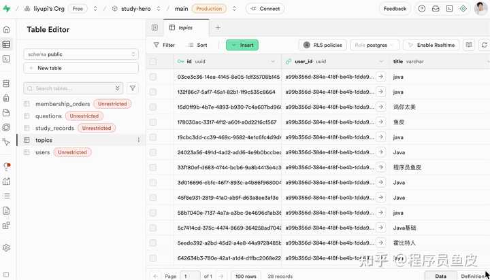Screen dimensions: 490x280
Task: Check row 33f180ef checkbox
Action: tap(153, 168)
